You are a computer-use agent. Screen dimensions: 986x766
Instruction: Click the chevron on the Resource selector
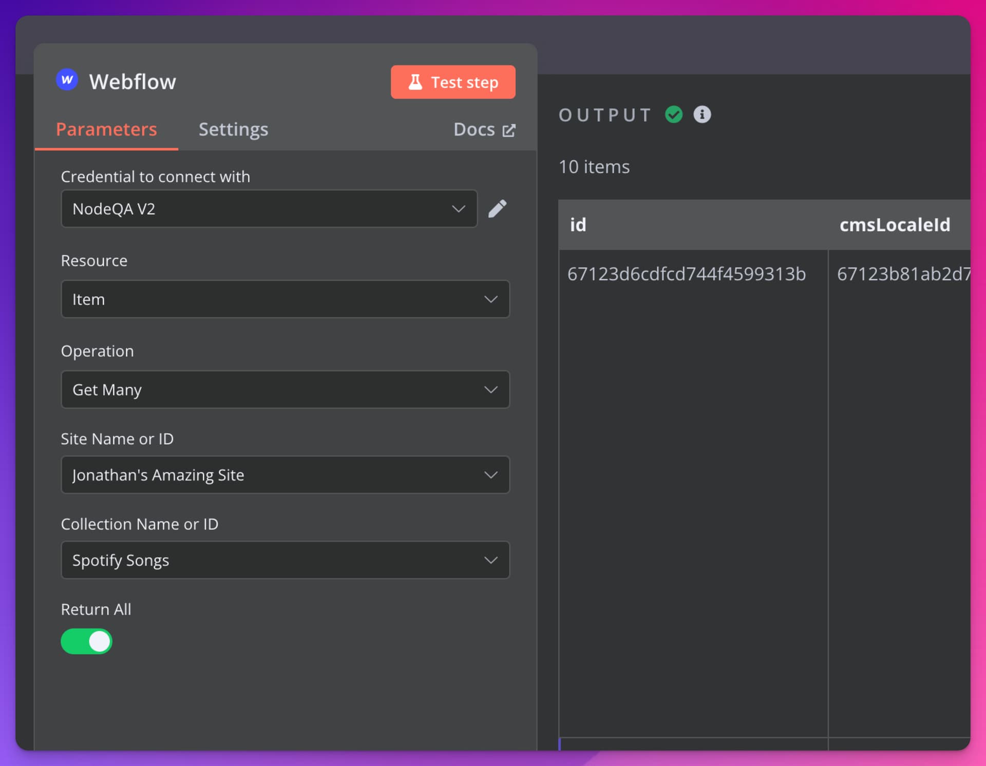pyautogui.click(x=491, y=299)
